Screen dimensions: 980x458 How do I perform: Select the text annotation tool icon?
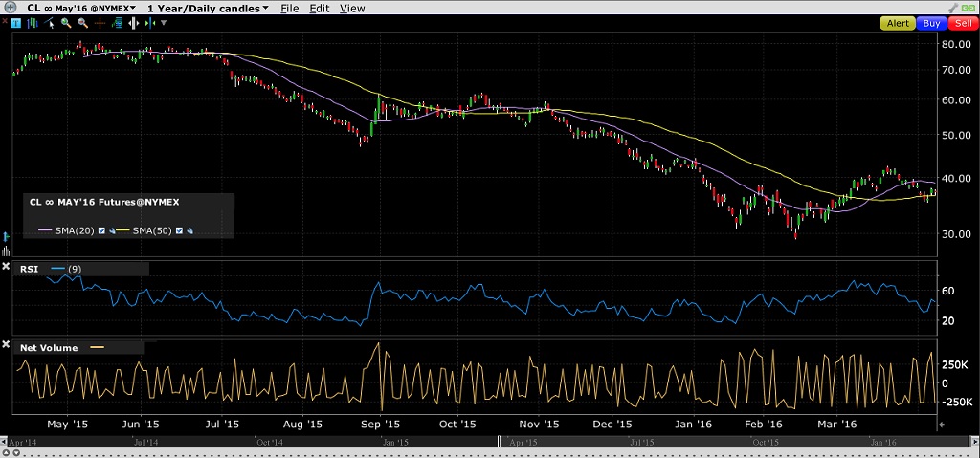(x=16, y=23)
